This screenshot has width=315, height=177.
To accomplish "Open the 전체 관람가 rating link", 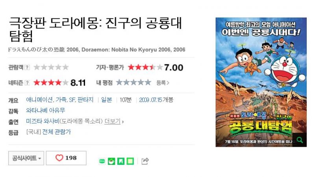I will [56, 132].
